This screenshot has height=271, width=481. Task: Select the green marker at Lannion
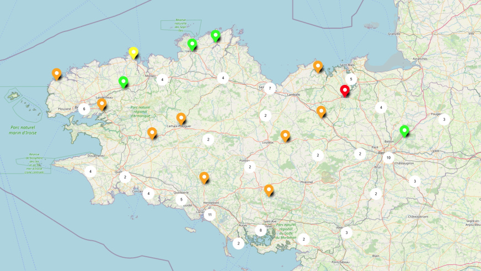(192, 44)
